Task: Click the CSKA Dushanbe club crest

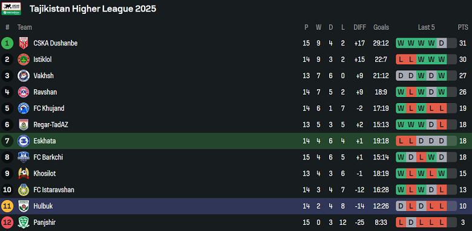Action: (x=24, y=43)
